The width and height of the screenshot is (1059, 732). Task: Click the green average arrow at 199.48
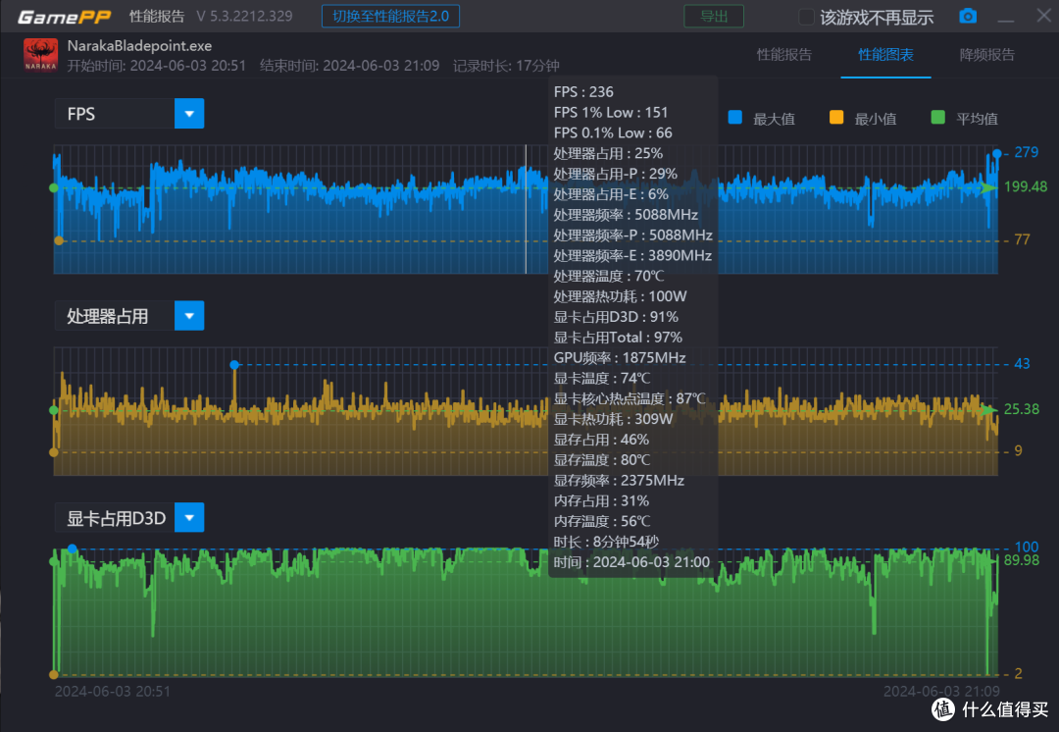pyautogui.click(x=988, y=187)
